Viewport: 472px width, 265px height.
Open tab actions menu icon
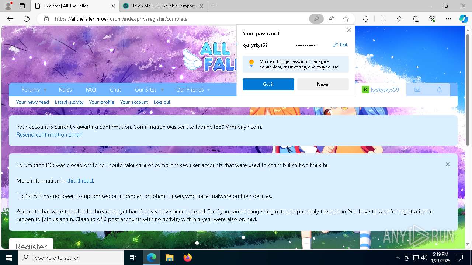click(22, 6)
